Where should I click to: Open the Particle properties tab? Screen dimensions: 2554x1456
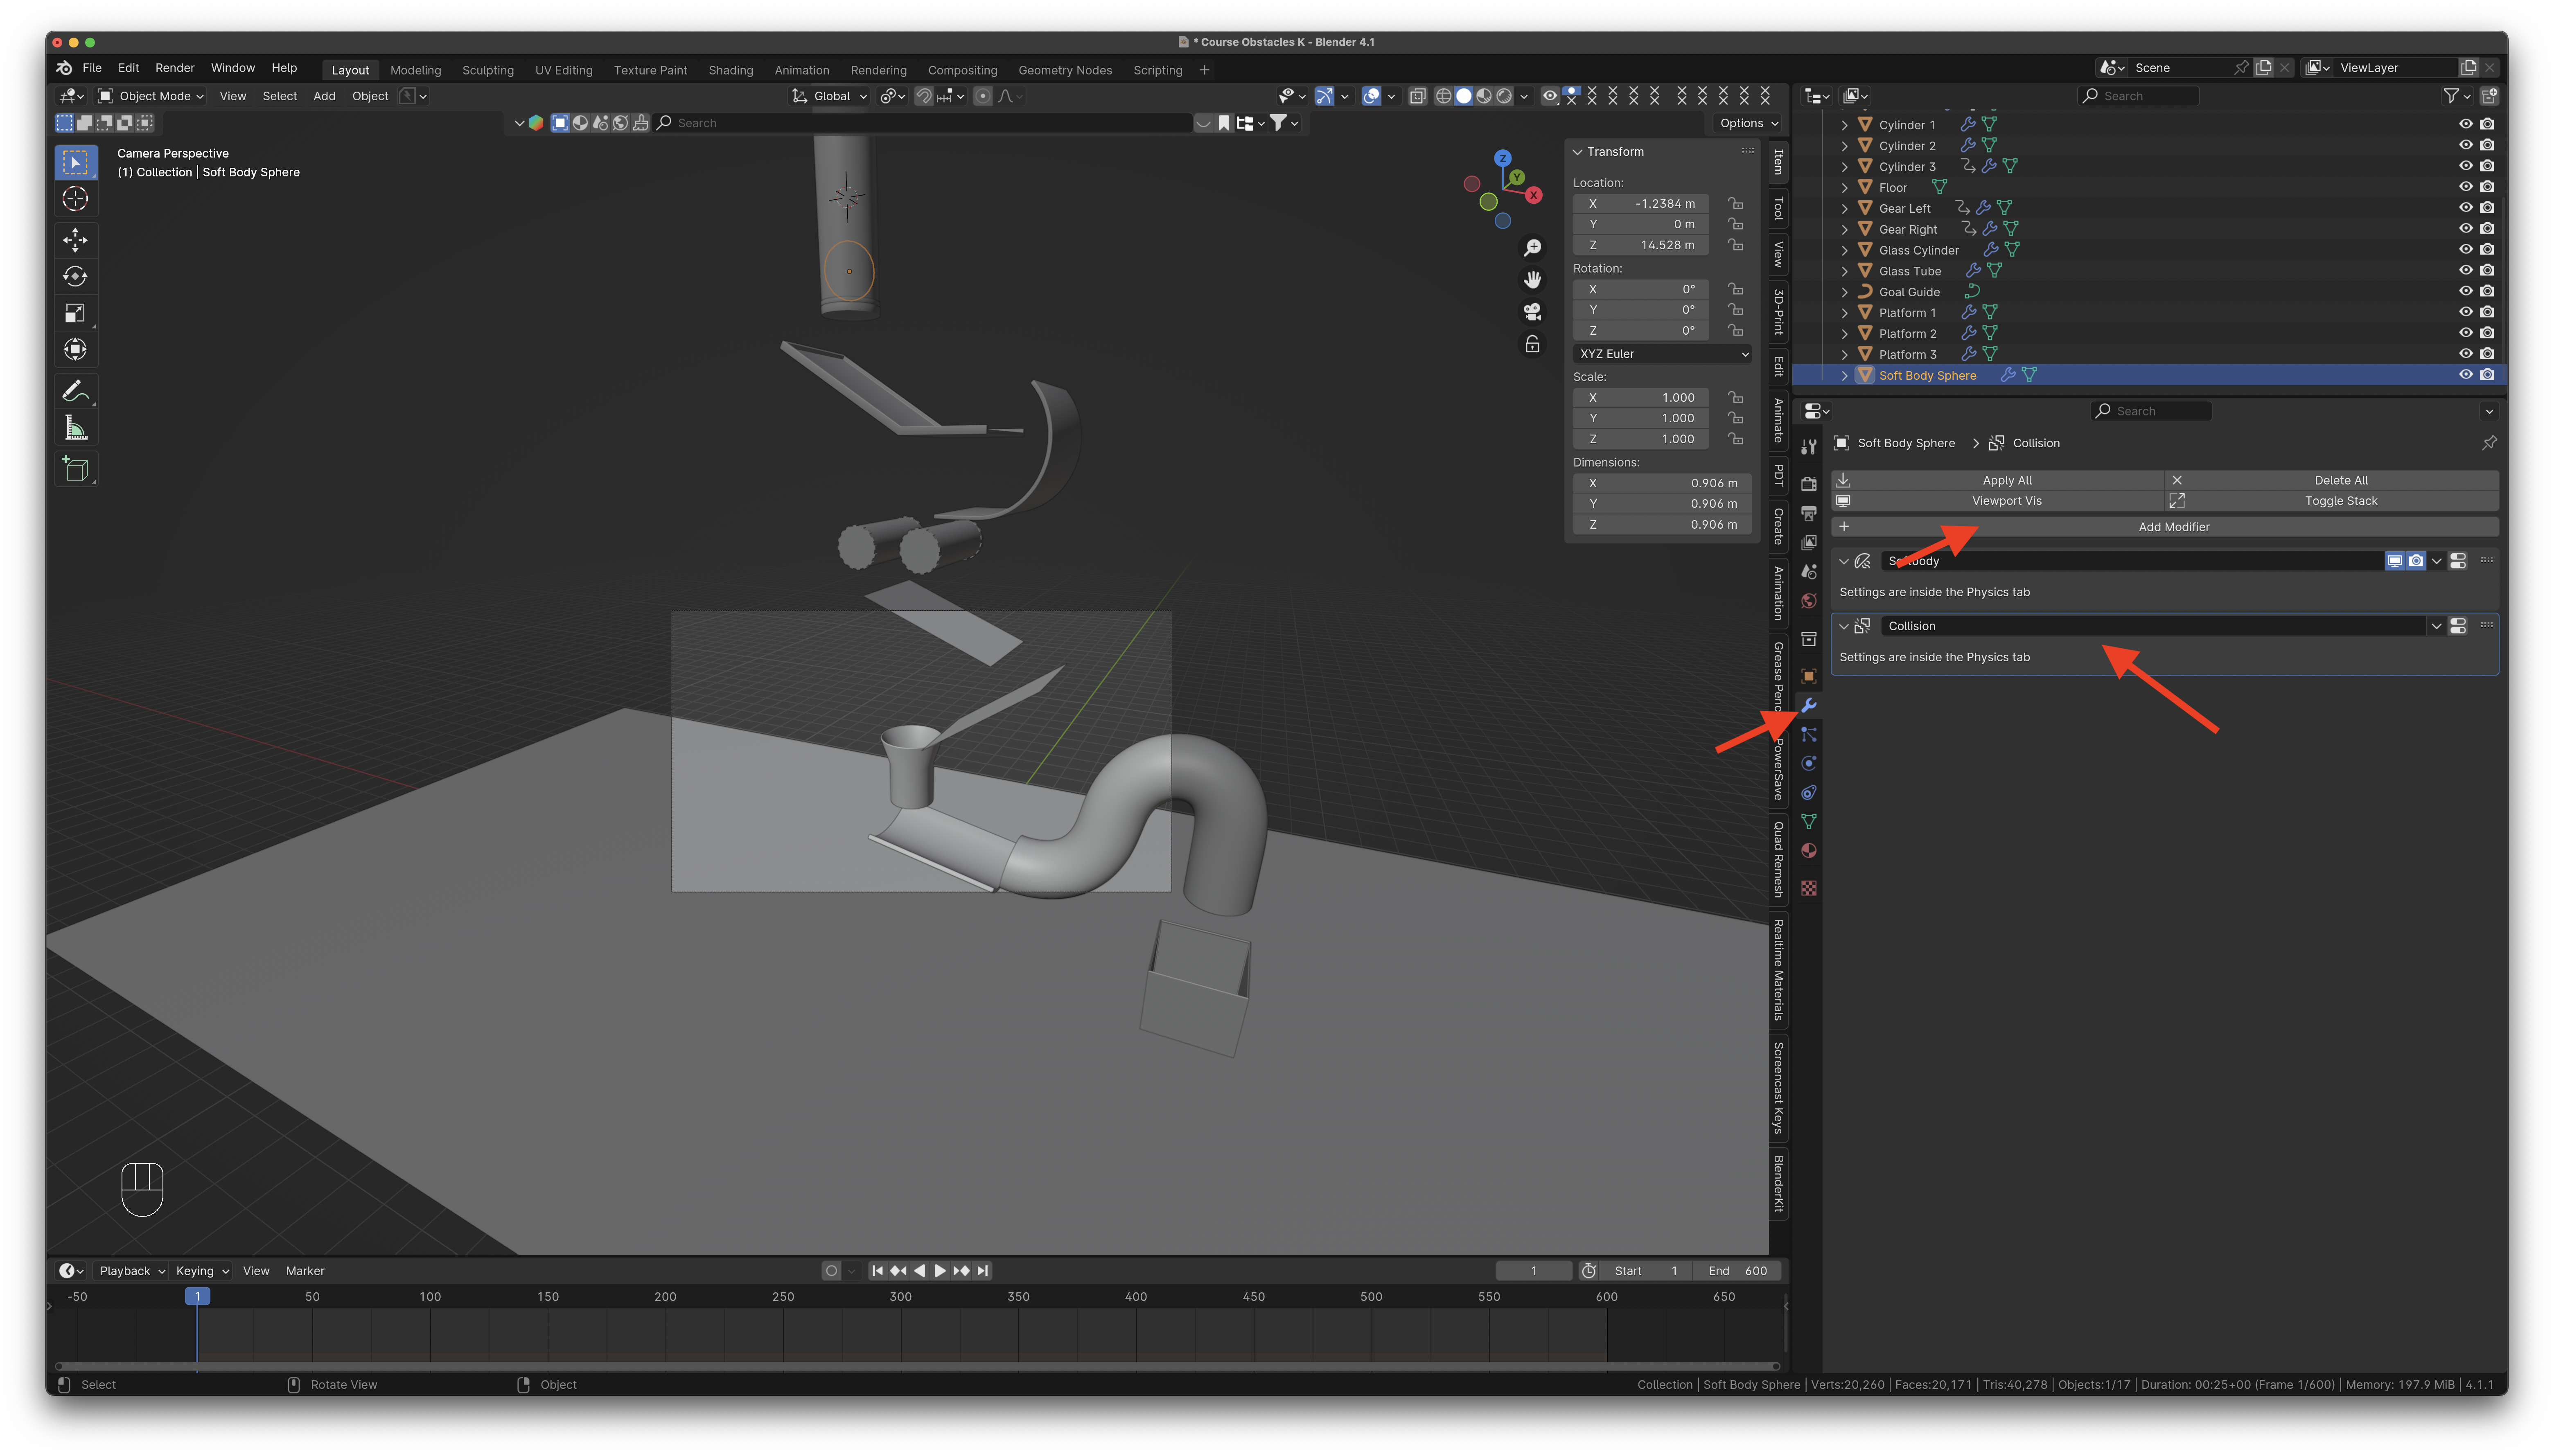1809,734
